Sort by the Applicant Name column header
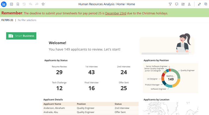 [52, 104]
